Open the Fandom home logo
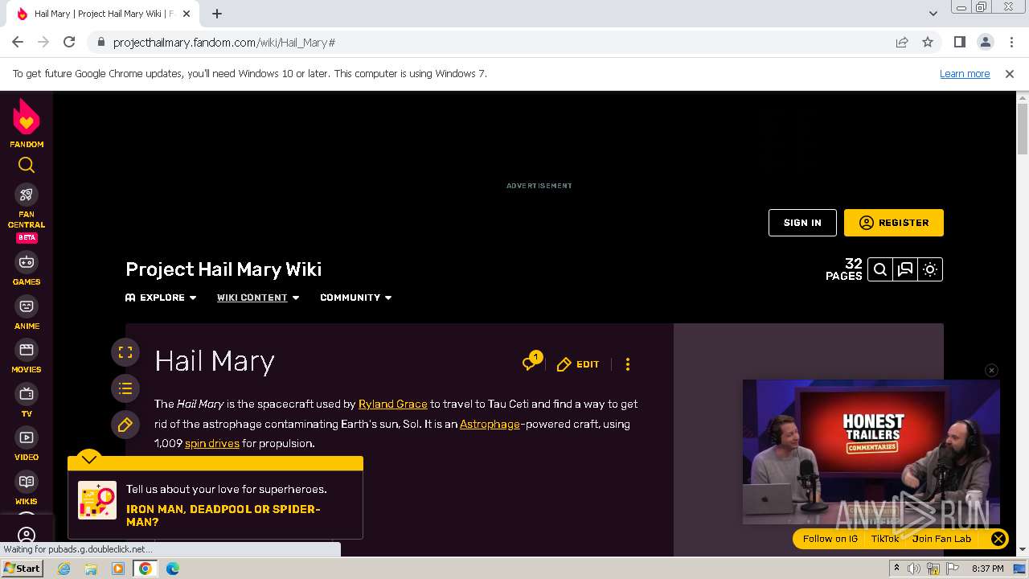Image resolution: width=1029 pixels, height=579 pixels. tap(27, 123)
